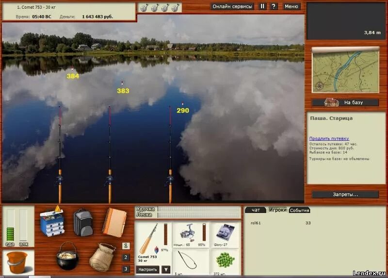The height and width of the screenshot is (278, 388).
Task: Click the rod wear bar above 97%
Action: (165, 234)
